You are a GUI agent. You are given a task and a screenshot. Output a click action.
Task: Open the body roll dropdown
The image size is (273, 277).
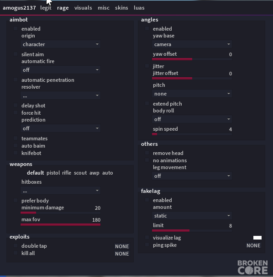(192, 119)
